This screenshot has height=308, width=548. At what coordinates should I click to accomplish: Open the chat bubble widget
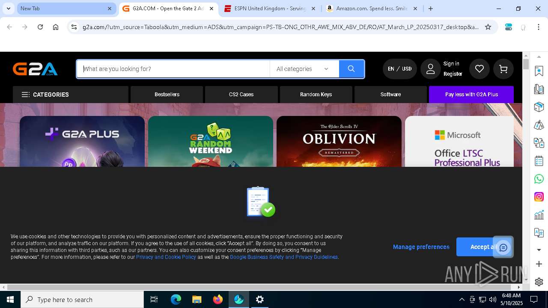coord(503,247)
